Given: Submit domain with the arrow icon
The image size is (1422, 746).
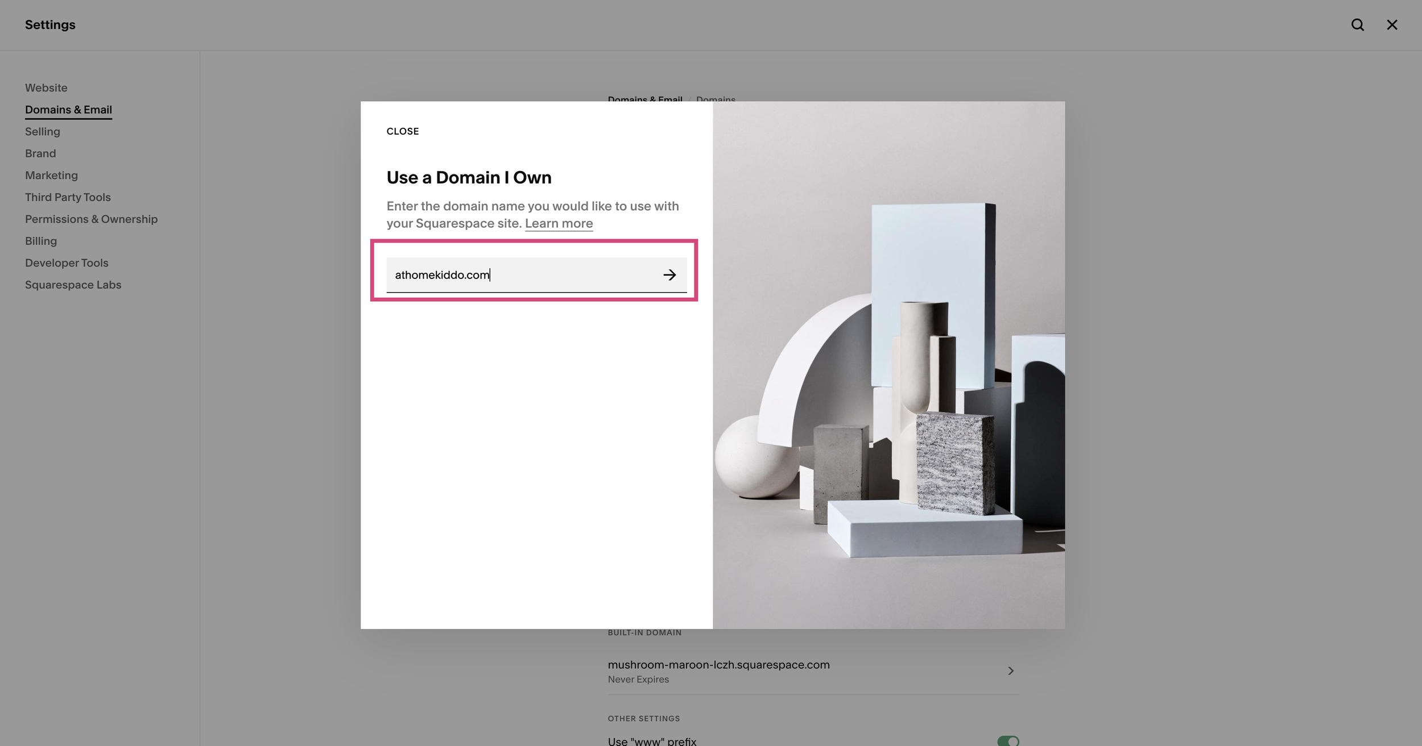Looking at the screenshot, I should coord(669,275).
